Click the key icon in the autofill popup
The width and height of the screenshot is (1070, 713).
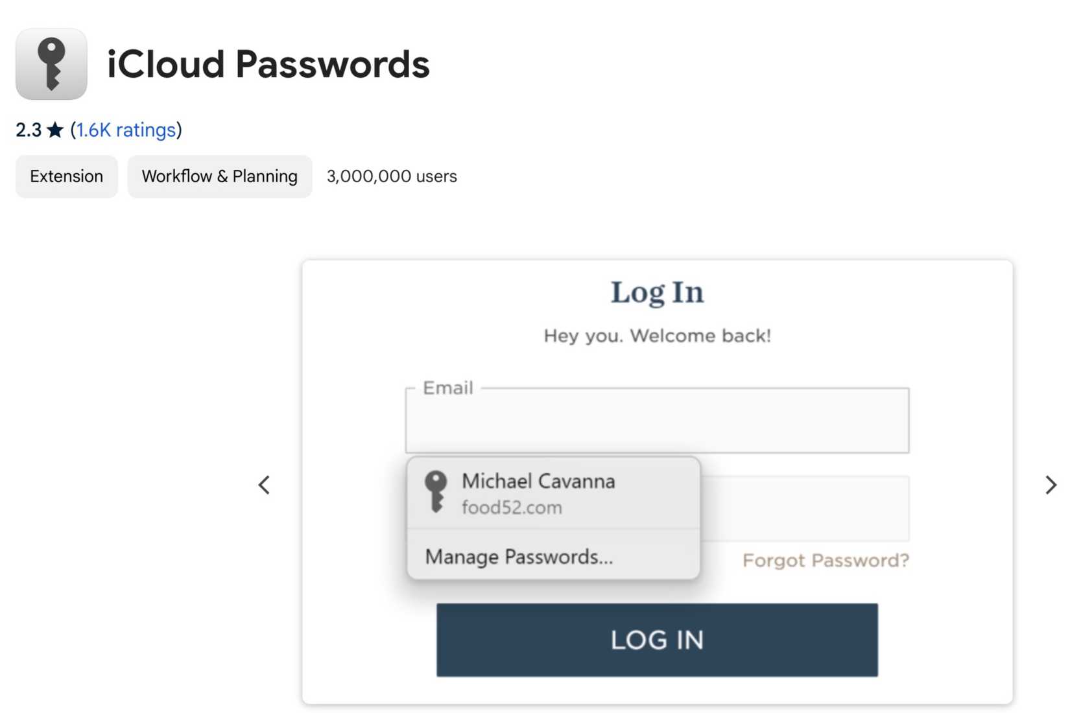point(435,493)
